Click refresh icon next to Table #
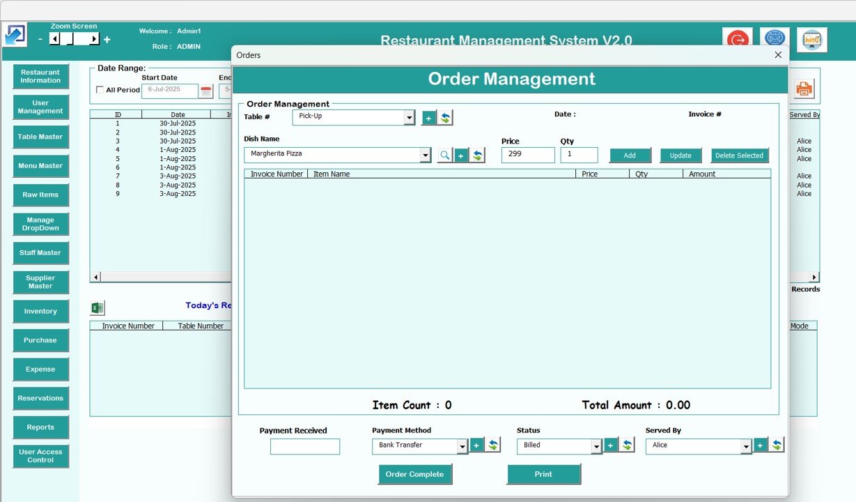The width and height of the screenshot is (856, 502). [x=445, y=118]
